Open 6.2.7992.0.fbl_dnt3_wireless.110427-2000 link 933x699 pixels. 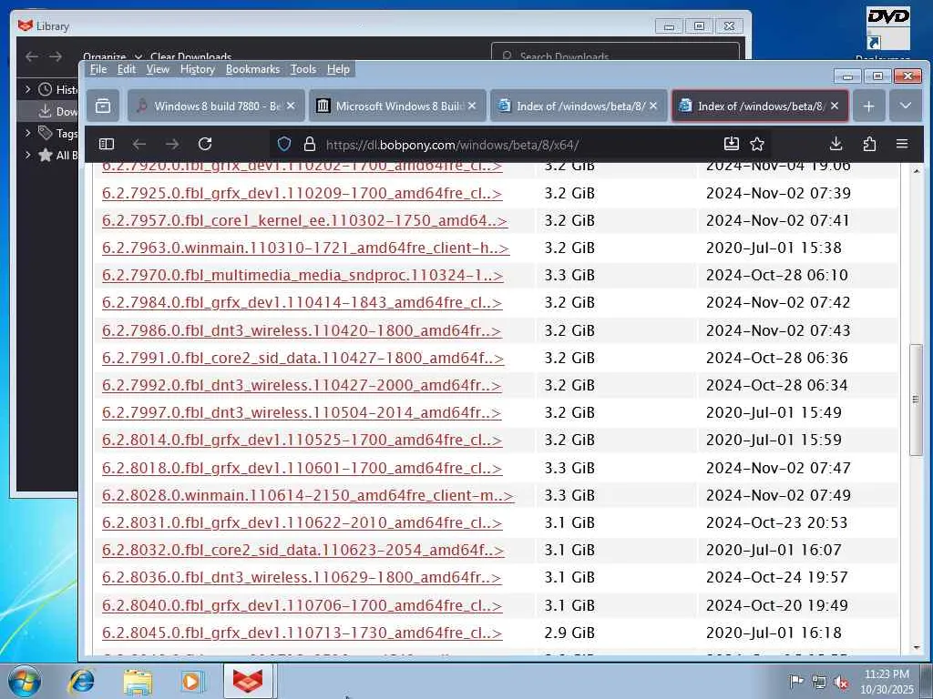tap(302, 386)
